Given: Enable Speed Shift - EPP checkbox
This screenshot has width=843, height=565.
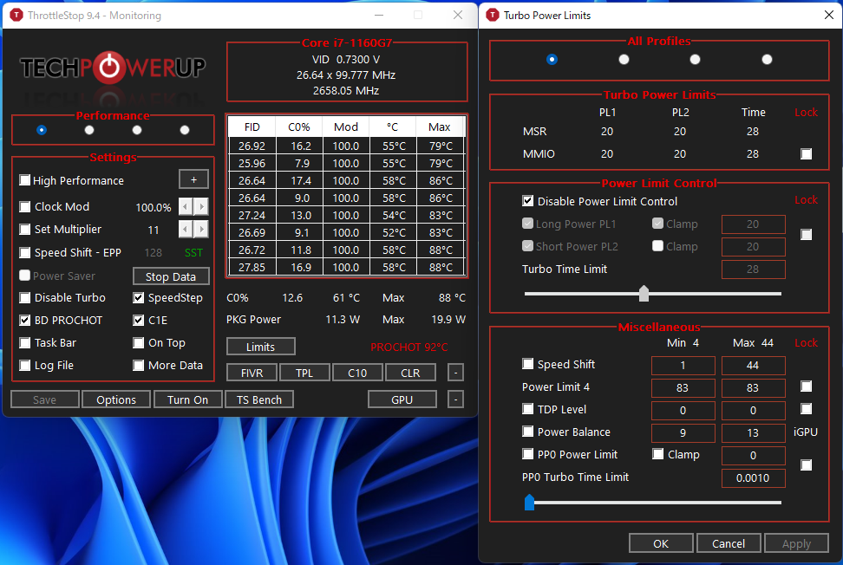Looking at the screenshot, I should (x=25, y=252).
